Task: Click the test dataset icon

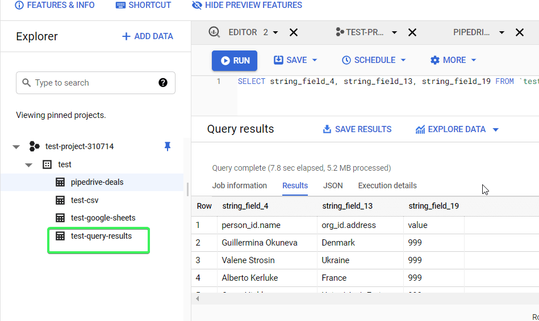Action: tap(47, 164)
